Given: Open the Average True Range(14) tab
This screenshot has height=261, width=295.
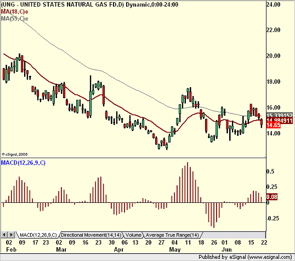Looking at the screenshot, I should pos(172,235).
